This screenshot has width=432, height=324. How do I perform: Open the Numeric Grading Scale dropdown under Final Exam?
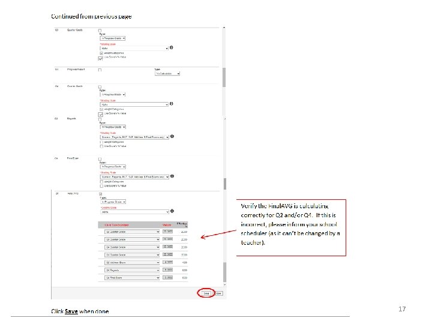click(135, 177)
